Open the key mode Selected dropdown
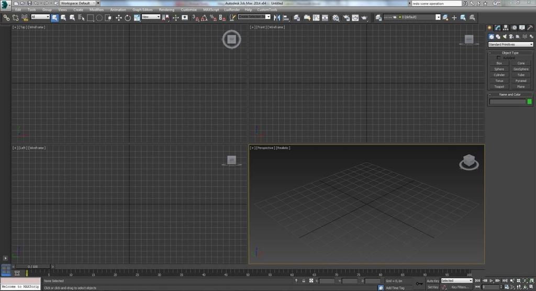 (456, 281)
